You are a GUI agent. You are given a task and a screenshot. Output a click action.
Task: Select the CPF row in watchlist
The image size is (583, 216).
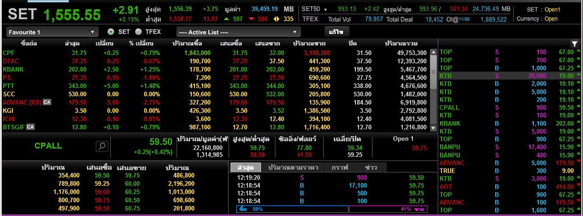pos(215,53)
